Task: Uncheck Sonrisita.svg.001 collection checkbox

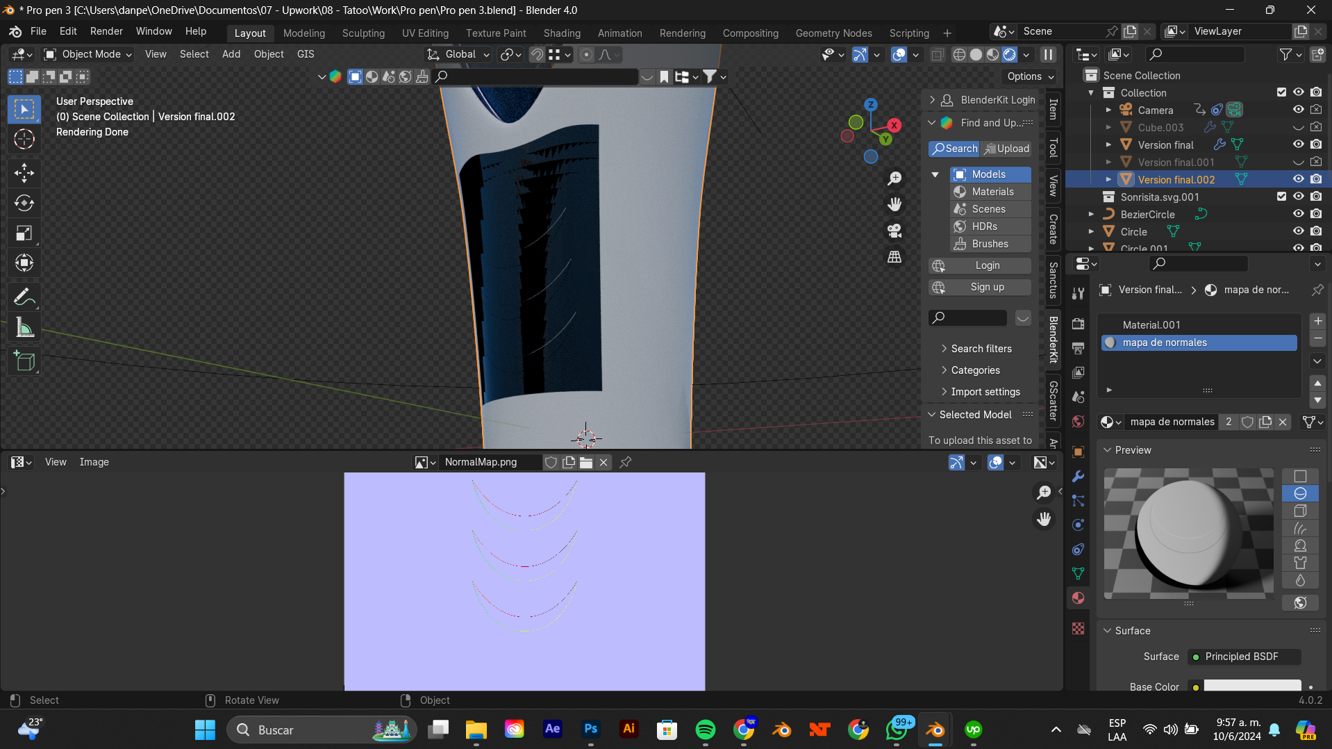Action: (1281, 197)
